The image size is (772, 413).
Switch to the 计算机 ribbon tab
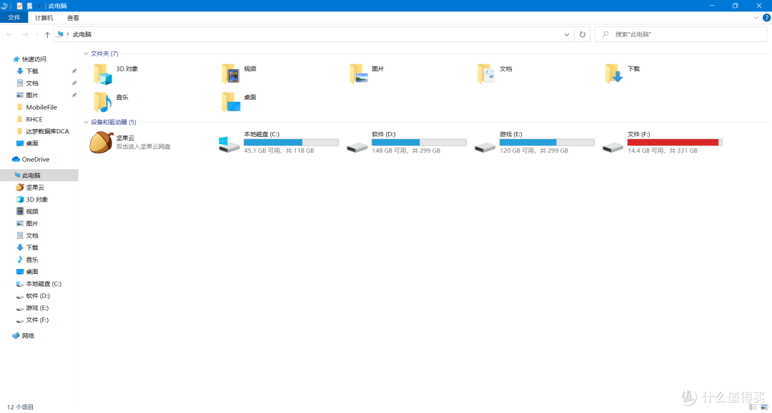pos(44,17)
